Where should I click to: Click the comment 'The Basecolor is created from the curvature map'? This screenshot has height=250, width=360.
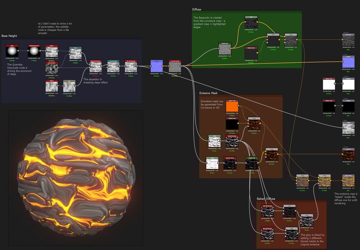210,22
